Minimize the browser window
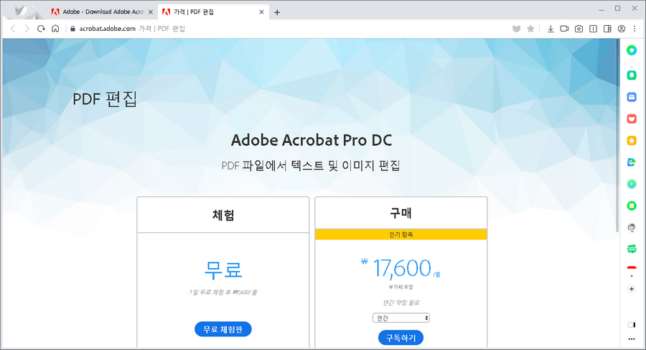The height and width of the screenshot is (350, 646). [x=601, y=9]
